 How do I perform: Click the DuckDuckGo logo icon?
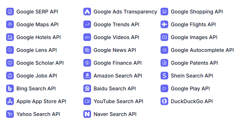tap(164, 101)
